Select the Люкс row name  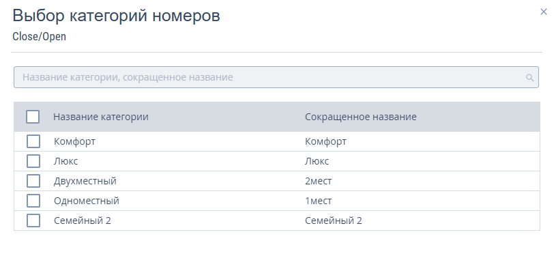pos(65,161)
